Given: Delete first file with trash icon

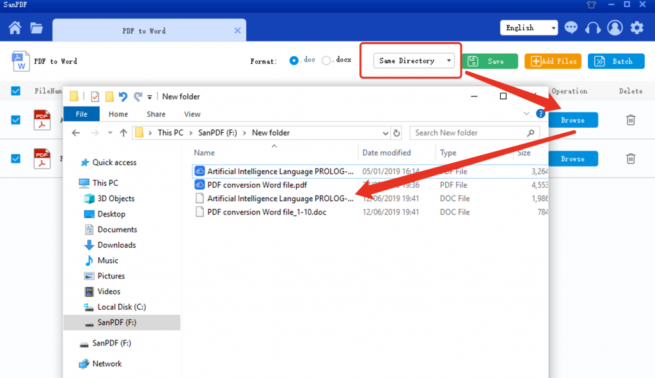Looking at the screenshot, I should [631, 120].
